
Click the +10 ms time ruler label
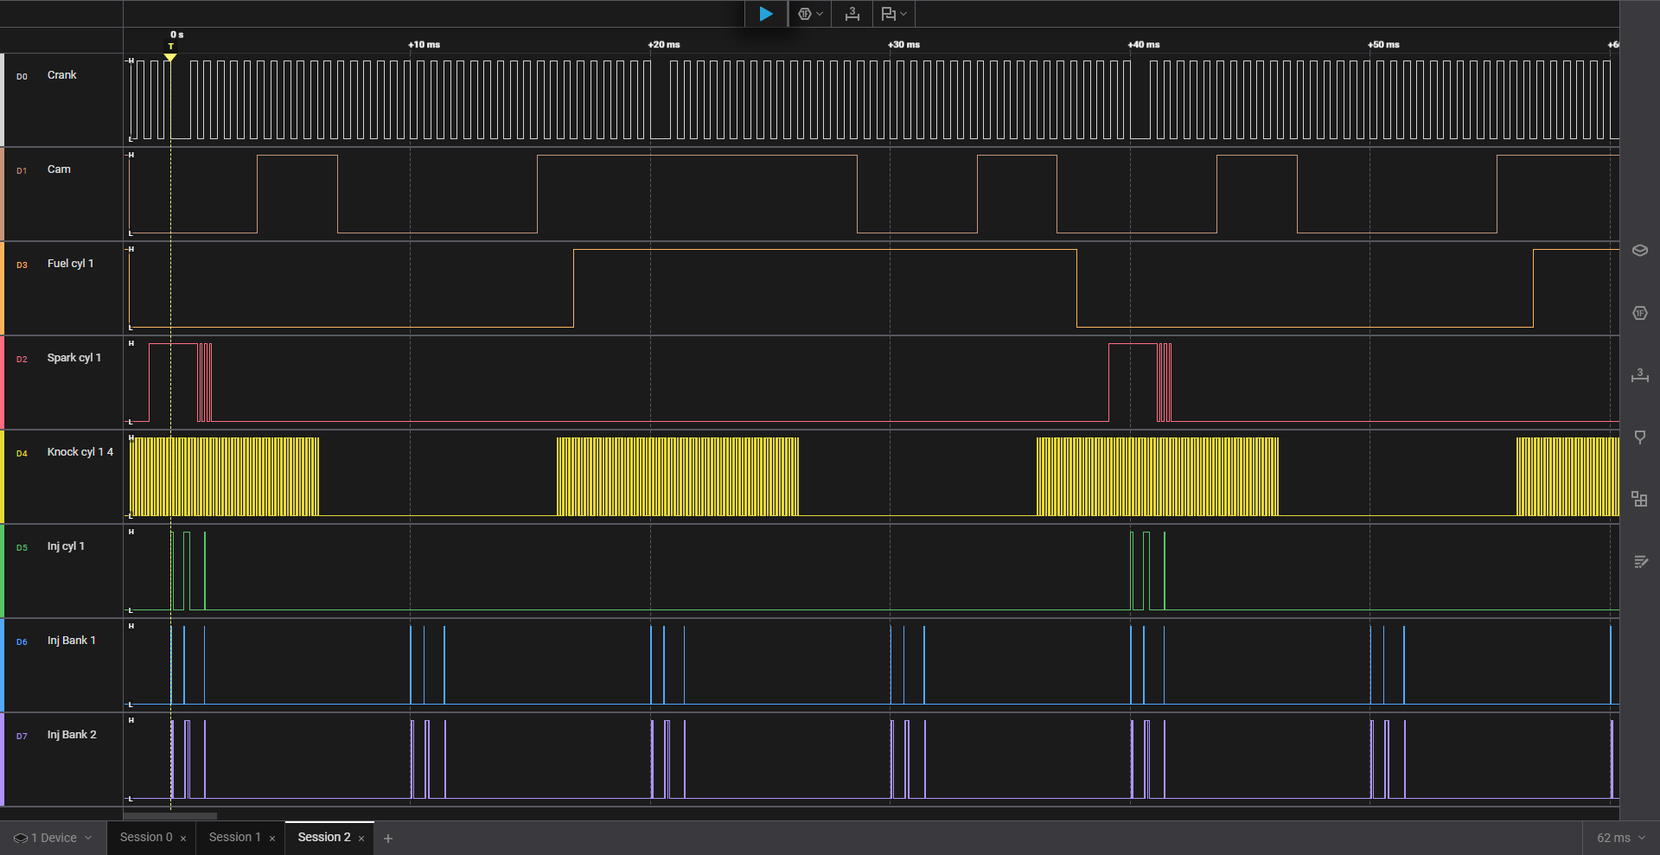(425, 44)
